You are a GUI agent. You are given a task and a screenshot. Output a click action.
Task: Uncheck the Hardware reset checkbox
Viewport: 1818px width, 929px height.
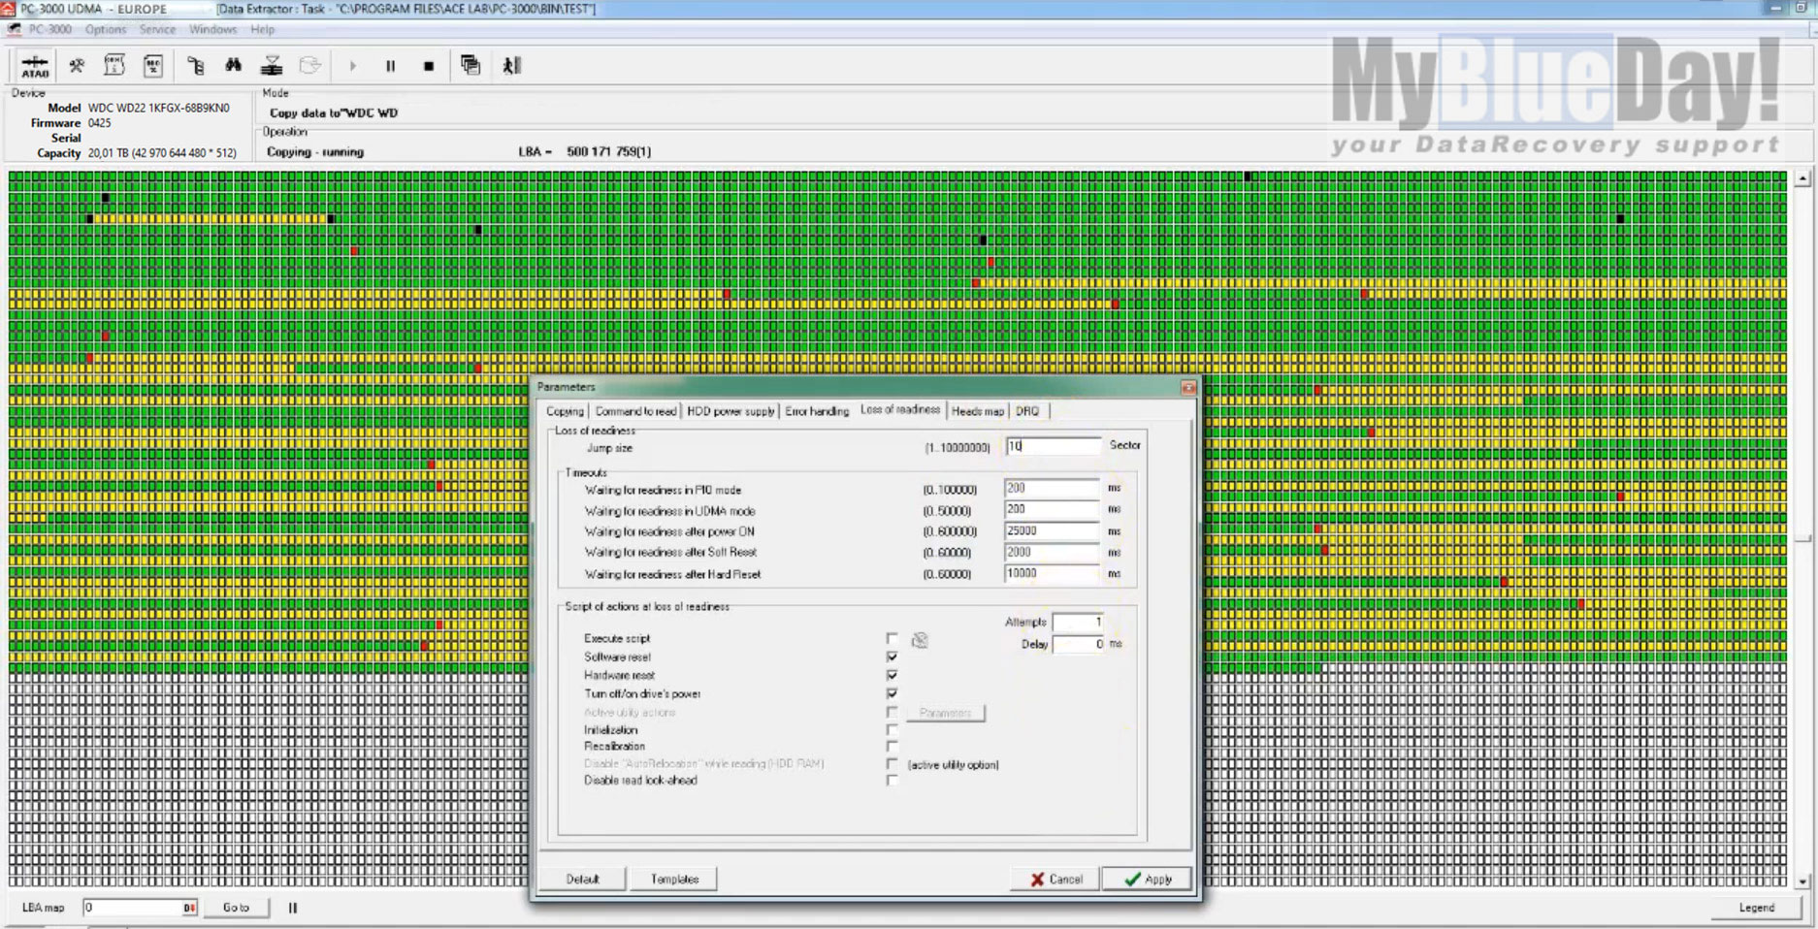pyautogui.click(x=892, y=675)
